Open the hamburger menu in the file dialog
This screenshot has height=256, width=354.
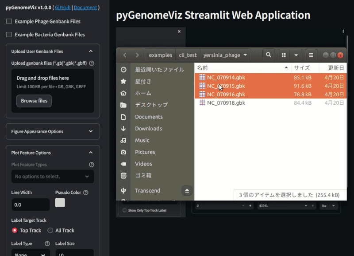310,55
